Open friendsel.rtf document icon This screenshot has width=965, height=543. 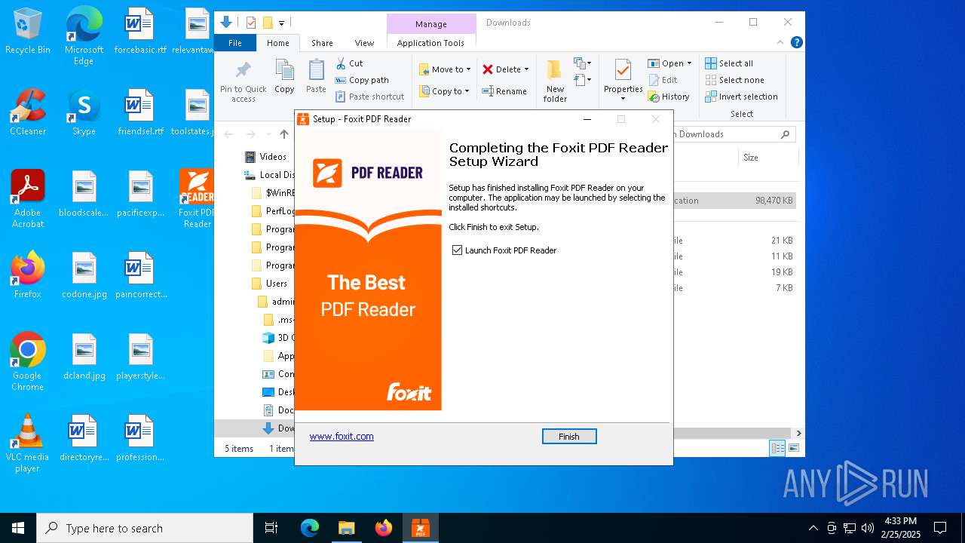click(140, 113)
